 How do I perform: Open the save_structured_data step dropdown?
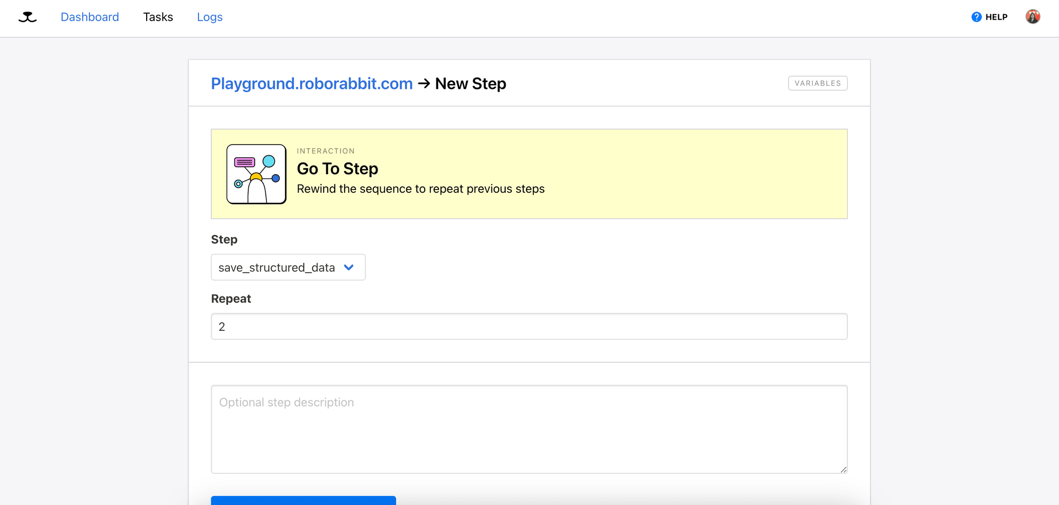click(288, 267)
